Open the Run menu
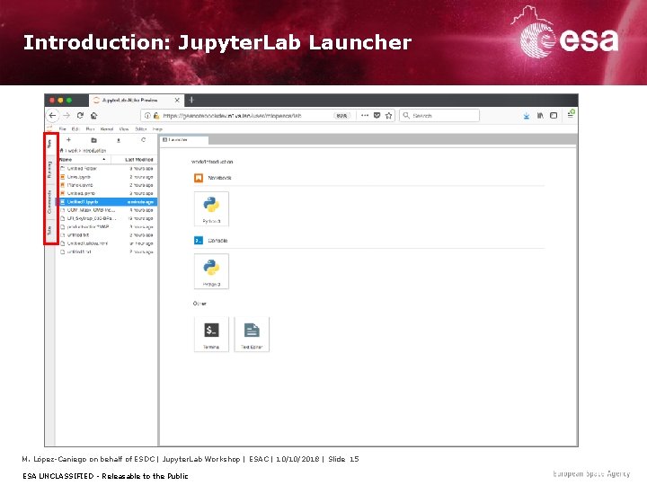 tap(90, 129)
